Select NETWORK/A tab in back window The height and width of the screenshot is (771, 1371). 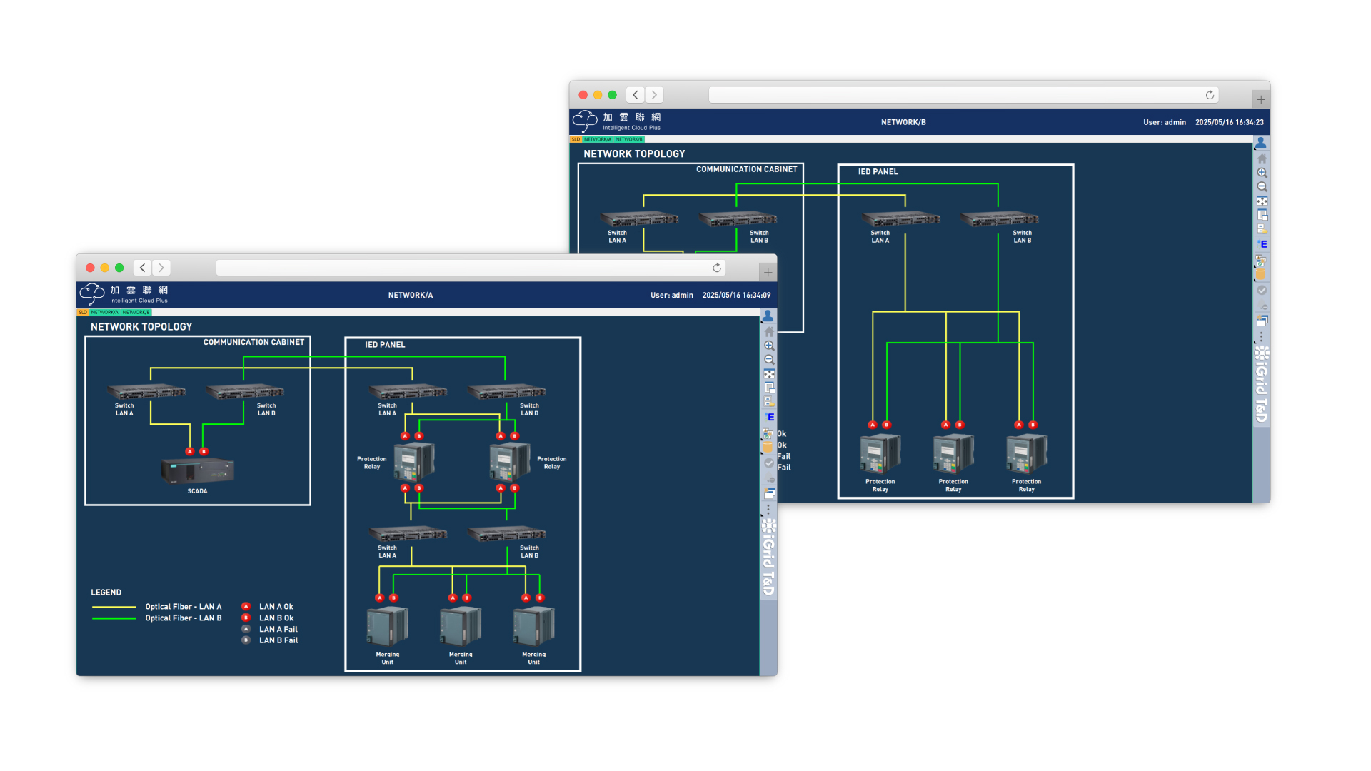[598, 139]
